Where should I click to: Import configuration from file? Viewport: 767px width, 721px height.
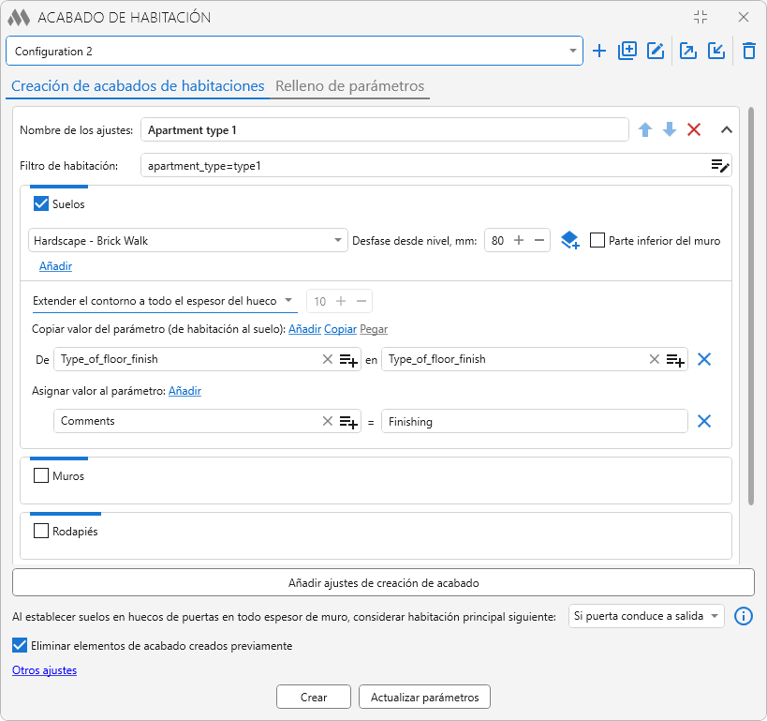pyautogui.click(x=716, y=51)
